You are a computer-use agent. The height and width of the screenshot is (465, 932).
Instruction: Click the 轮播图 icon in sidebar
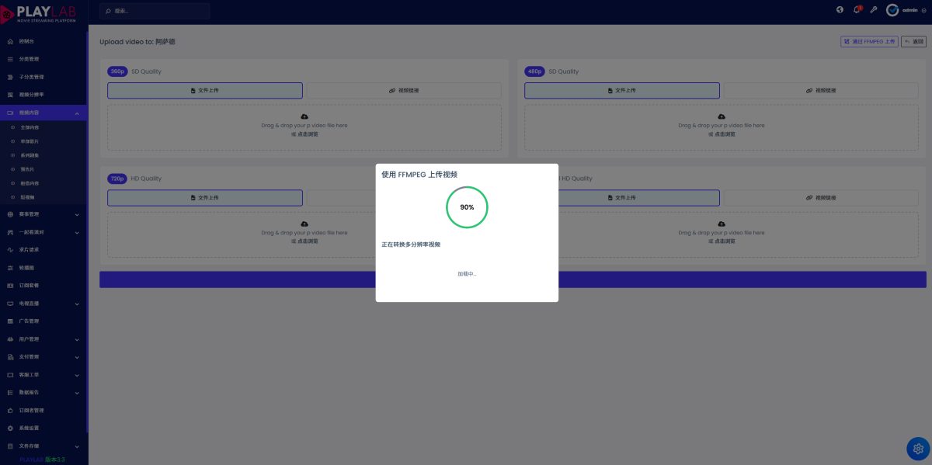tap(10, 268)
